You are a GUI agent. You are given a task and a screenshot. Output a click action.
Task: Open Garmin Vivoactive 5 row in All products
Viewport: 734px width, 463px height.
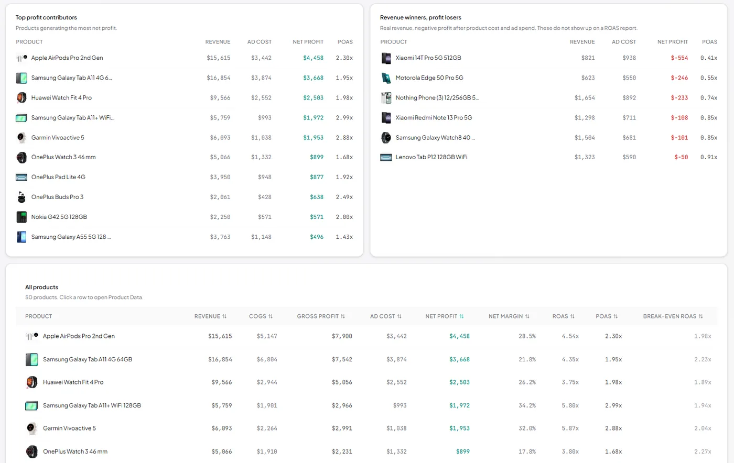(367, 428)
